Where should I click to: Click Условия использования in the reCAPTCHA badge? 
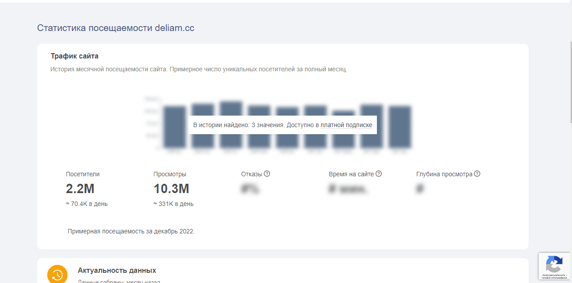tap(554, 278)
